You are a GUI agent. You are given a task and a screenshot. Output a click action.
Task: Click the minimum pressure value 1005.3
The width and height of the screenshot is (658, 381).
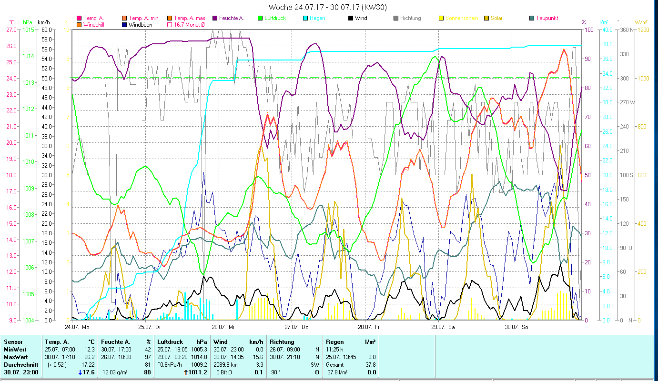pyautogui.click(x=199, y=349)
